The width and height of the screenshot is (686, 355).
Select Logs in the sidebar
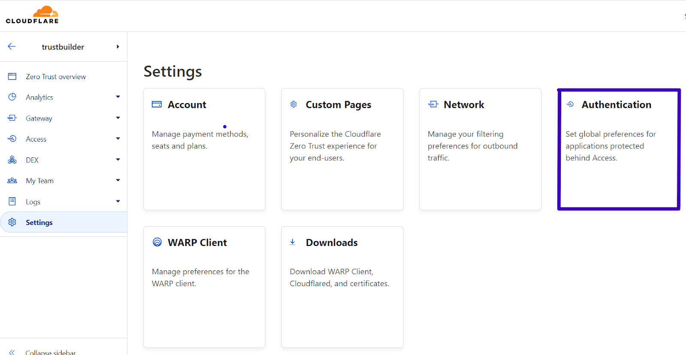(33, 202)
